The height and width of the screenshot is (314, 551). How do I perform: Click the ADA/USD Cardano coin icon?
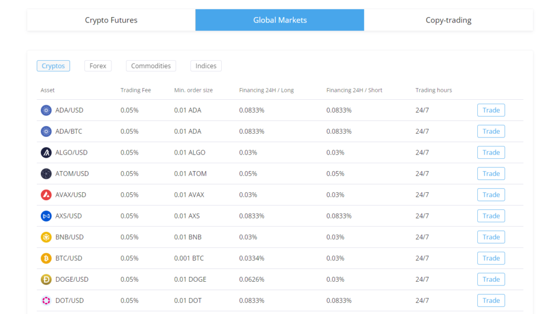click(46, 110)
